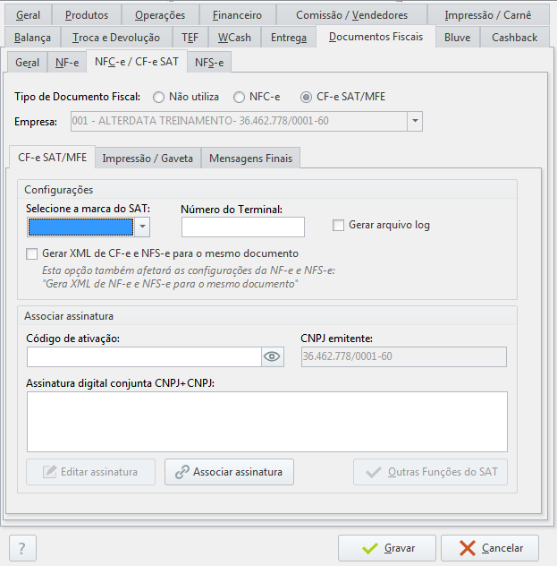Image resolution: width=557 pixels, height=566 pixels.
Task: Open the Troca e Devolução tab
Action: point(116,38)
